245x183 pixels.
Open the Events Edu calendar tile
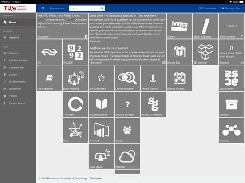179,52
